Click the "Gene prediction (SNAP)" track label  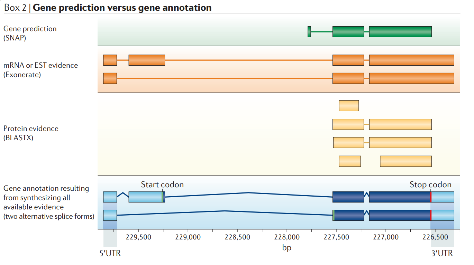click(x=30, y=33)
